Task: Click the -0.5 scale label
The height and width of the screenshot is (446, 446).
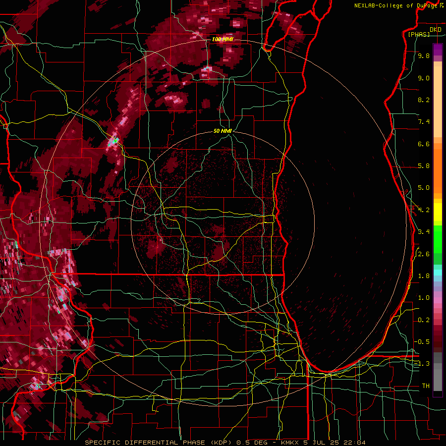Action: [422, 342]
